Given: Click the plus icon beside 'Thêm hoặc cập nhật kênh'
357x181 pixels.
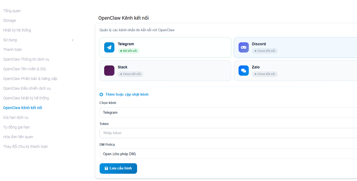Looking at the screenshot, I should click(x=101, y=94).
